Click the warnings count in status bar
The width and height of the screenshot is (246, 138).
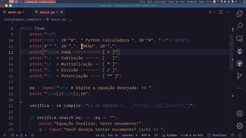(x=23, y=135)
